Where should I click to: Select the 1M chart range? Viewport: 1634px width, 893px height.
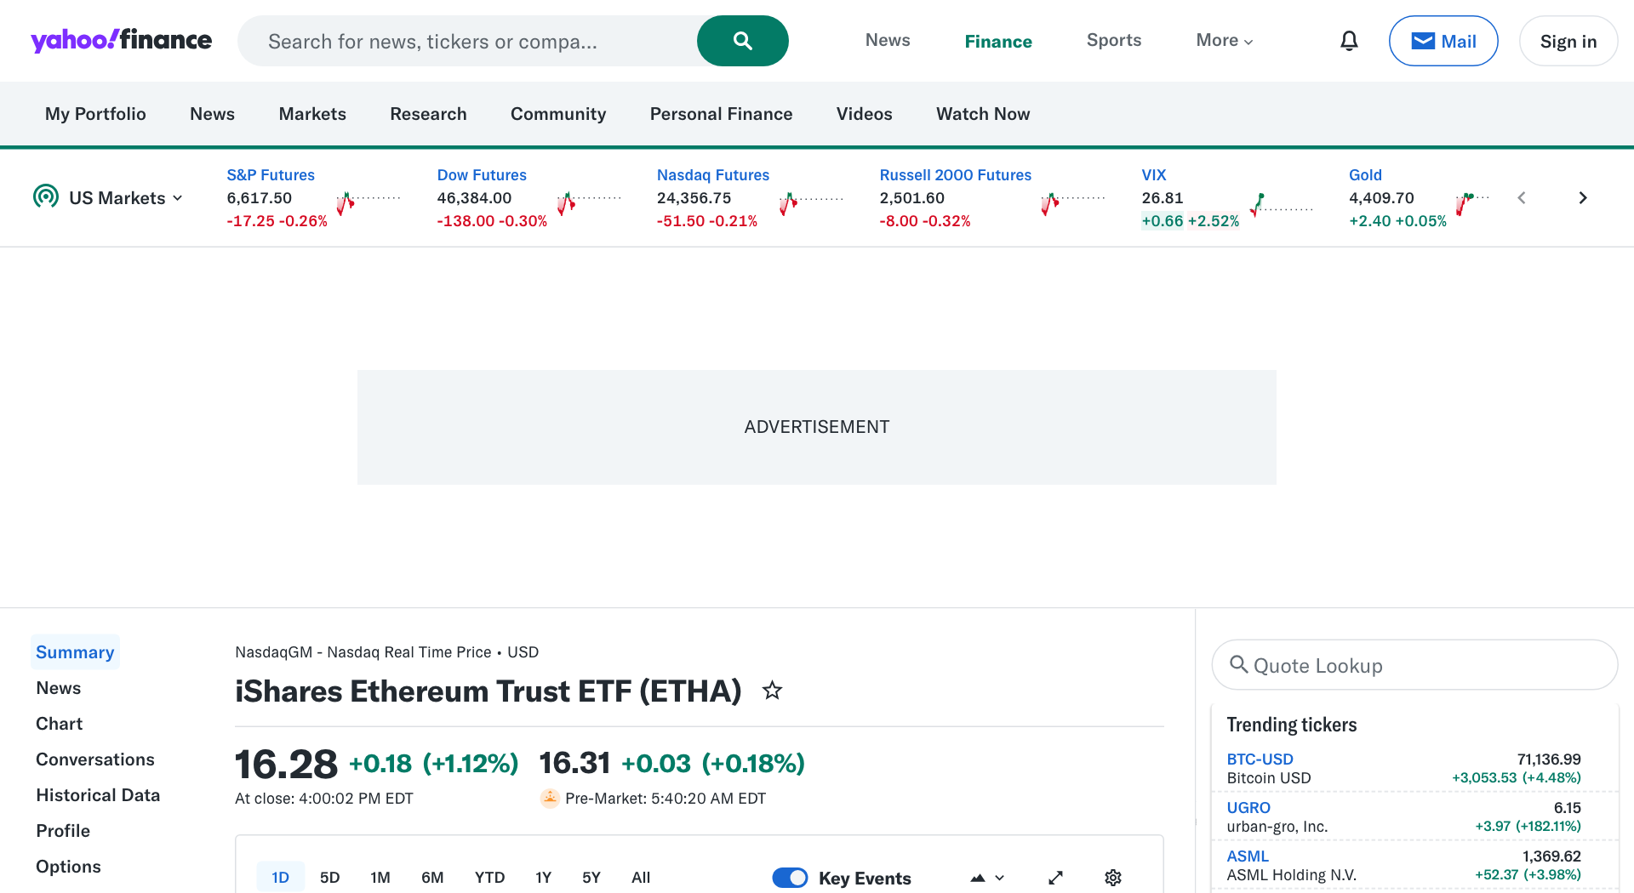380,878
